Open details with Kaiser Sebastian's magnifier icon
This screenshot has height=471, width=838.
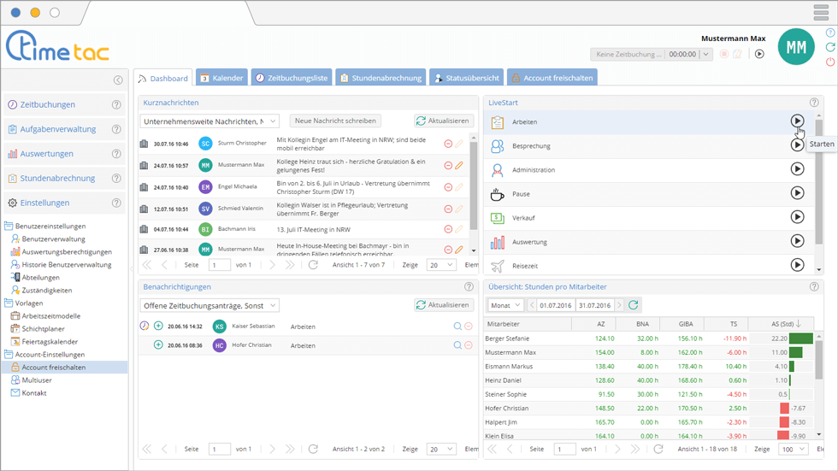coord(457,326)
